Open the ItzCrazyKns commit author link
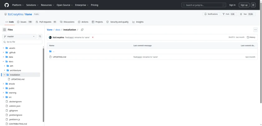The height and width of the screenshot is (126, 262). click(58, 37)
